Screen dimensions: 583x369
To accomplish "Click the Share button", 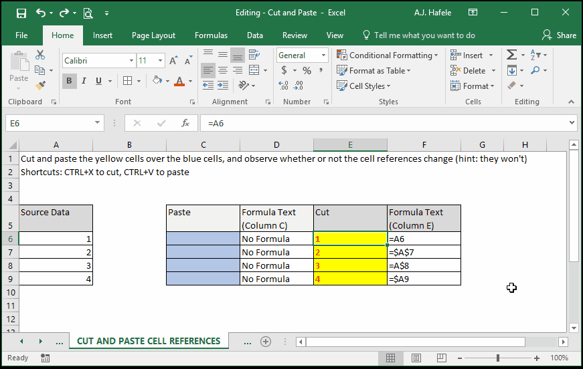I will click(x=559, y=35).
